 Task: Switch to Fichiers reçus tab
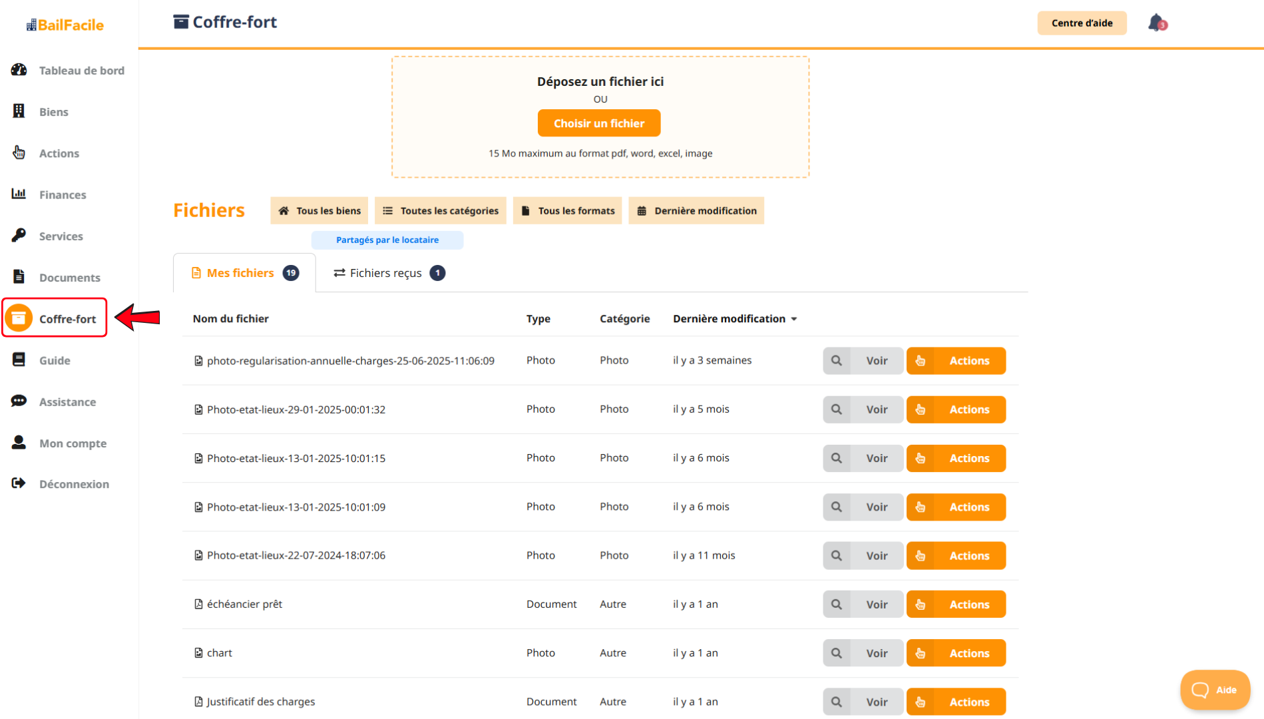[389, 273]
